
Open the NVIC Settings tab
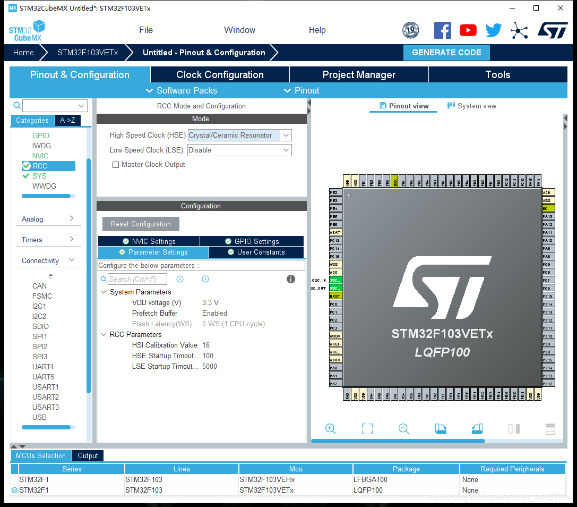[149, 241]
